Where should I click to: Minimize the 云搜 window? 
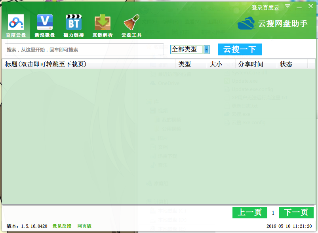pos(299,8)
